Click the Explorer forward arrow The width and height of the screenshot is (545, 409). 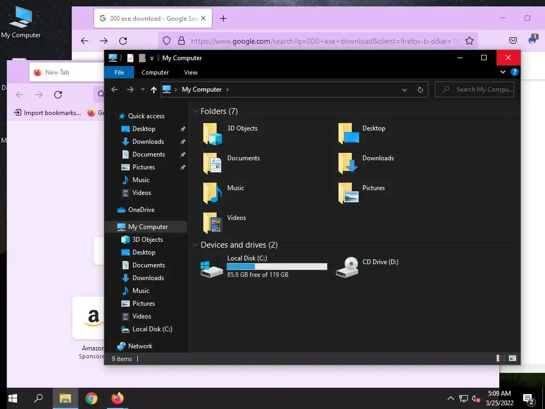(130, 89)
